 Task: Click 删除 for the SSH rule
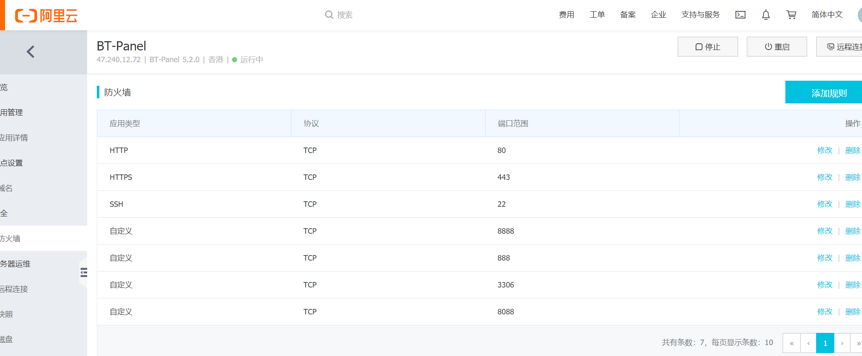[853, 204]
